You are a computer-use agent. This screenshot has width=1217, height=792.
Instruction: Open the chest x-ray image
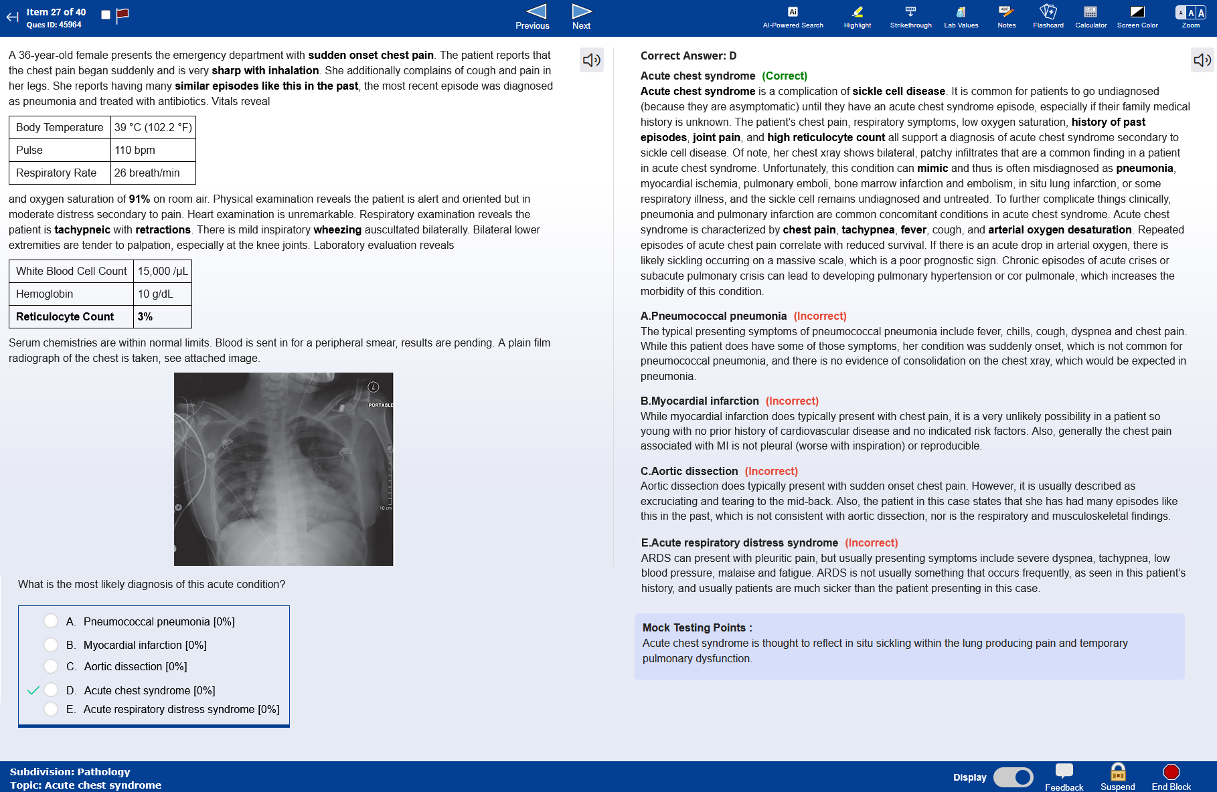284,469
